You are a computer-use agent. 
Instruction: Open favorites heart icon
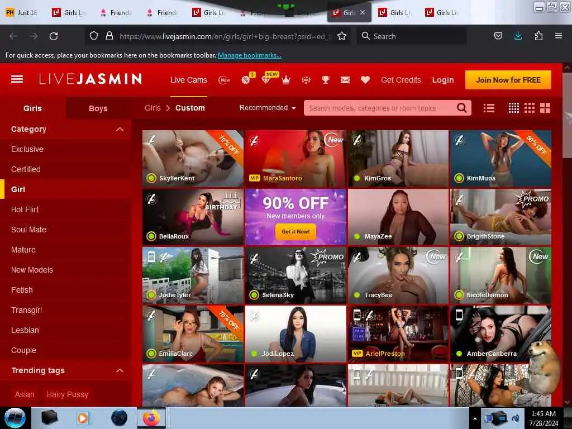[x=365, y=80]
